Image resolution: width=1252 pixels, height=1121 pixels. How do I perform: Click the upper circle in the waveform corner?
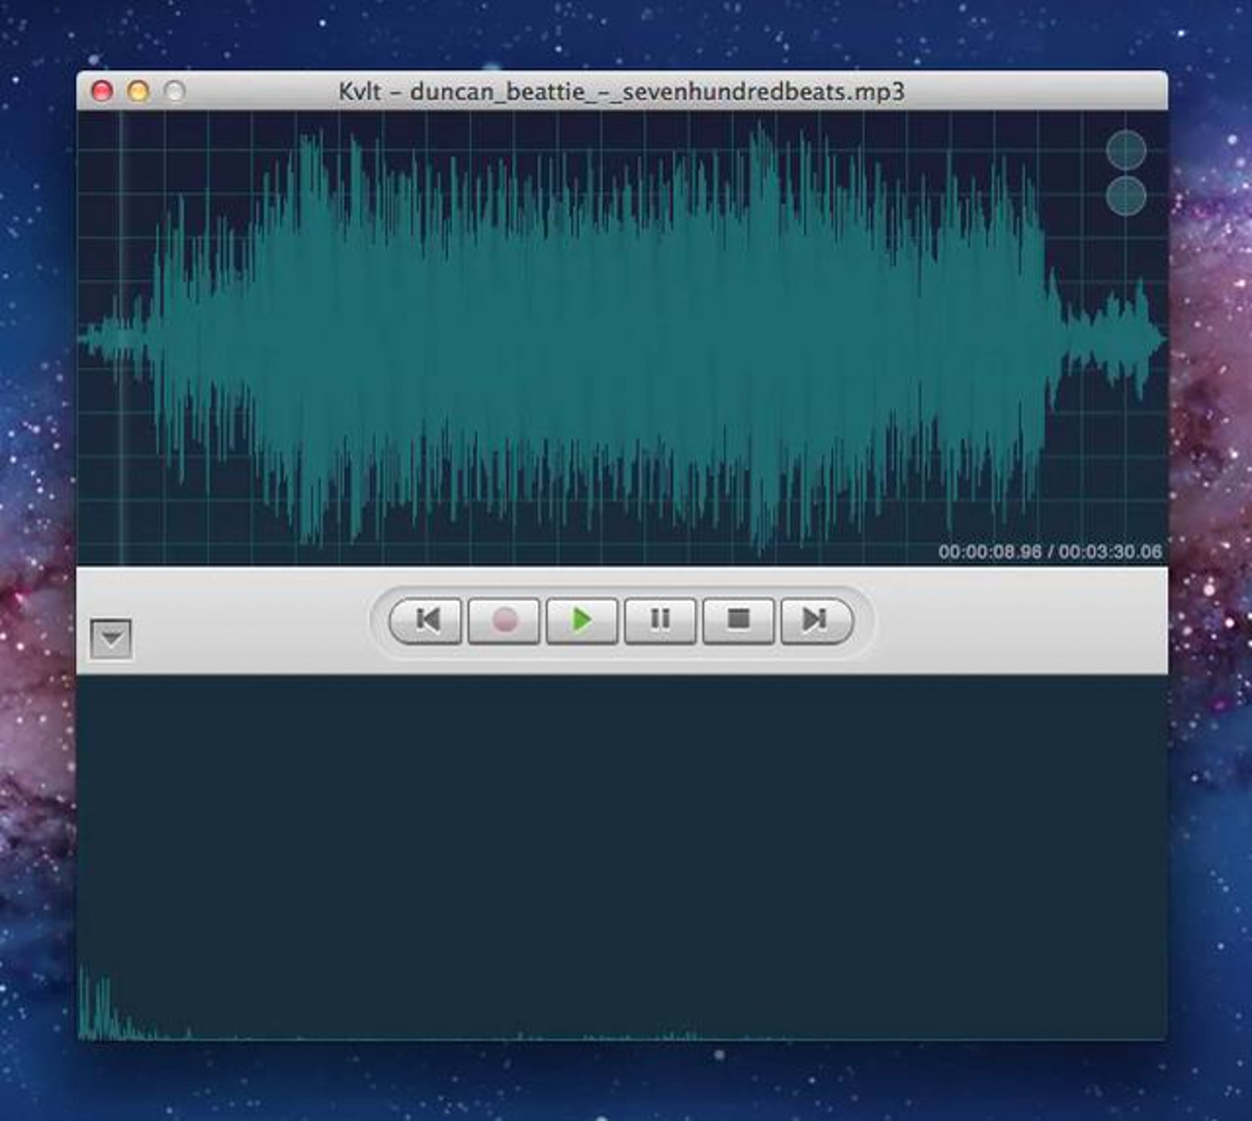(1126, 150)
